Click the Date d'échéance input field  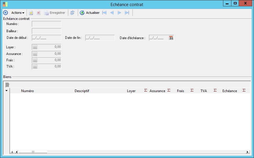pyautogui.click(x=158, y=38)
